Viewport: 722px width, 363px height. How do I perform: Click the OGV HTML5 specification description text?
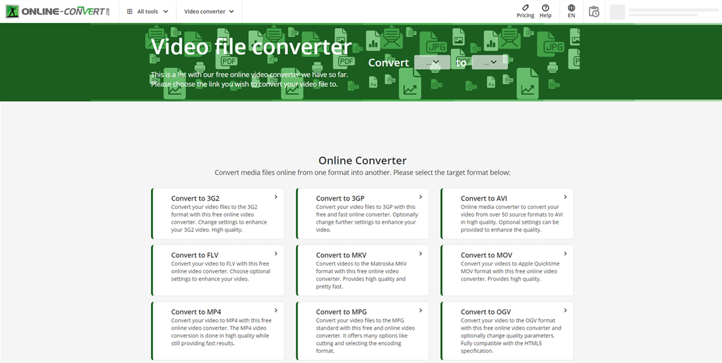pos(511,336)
